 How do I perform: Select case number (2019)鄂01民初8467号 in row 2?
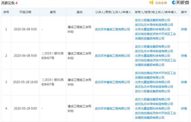(x=52, y=56)
